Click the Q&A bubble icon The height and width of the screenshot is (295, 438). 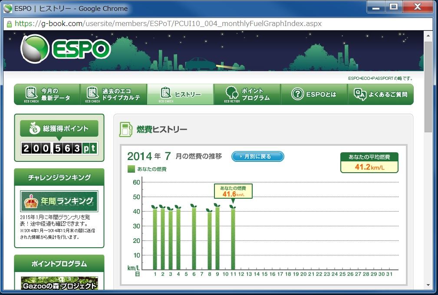pyautogui.click(x=360, y=94)
